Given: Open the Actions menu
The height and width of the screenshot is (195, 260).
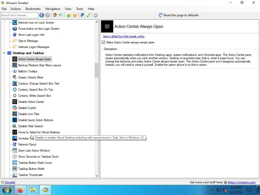Looking at the screenshot, I should point(16,9).
